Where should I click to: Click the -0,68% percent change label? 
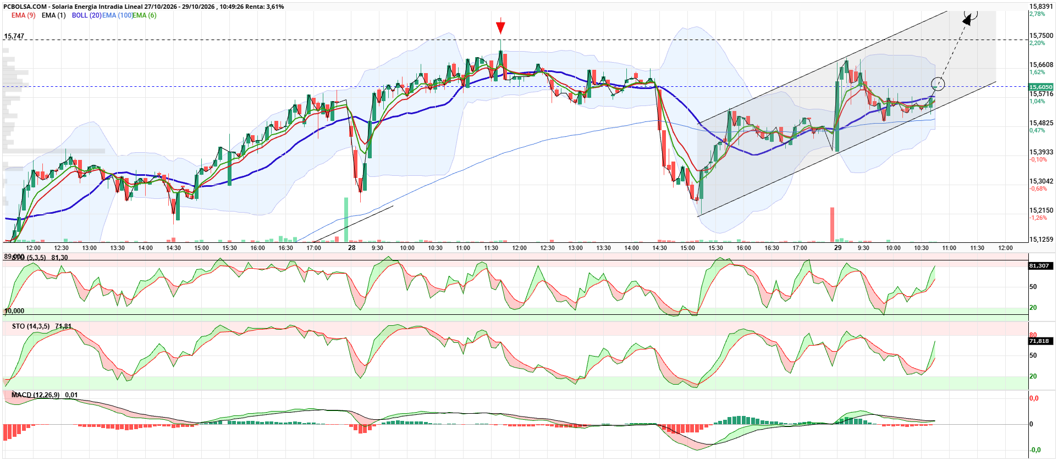click(1038, 188)
